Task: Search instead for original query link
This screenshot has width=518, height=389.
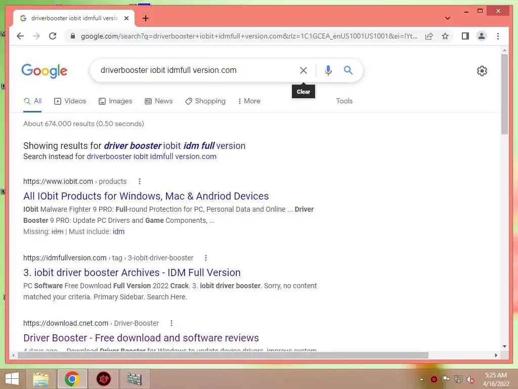Action: (151, 157)
